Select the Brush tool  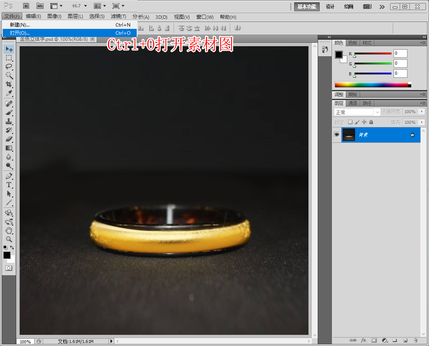click(x=9, y=112)
